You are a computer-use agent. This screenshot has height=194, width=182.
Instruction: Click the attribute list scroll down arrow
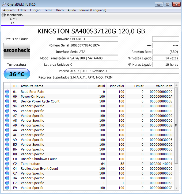[176, 188]
